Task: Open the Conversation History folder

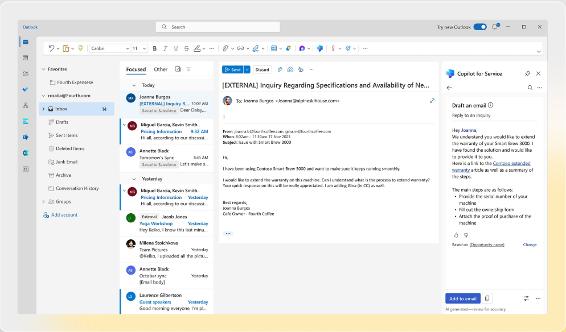Action: click(x=77, y=188)
